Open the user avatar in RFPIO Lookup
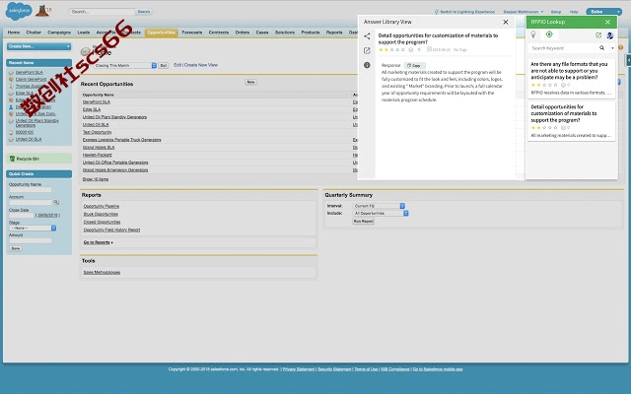This screenshot has height=394, width=631. 610,35
